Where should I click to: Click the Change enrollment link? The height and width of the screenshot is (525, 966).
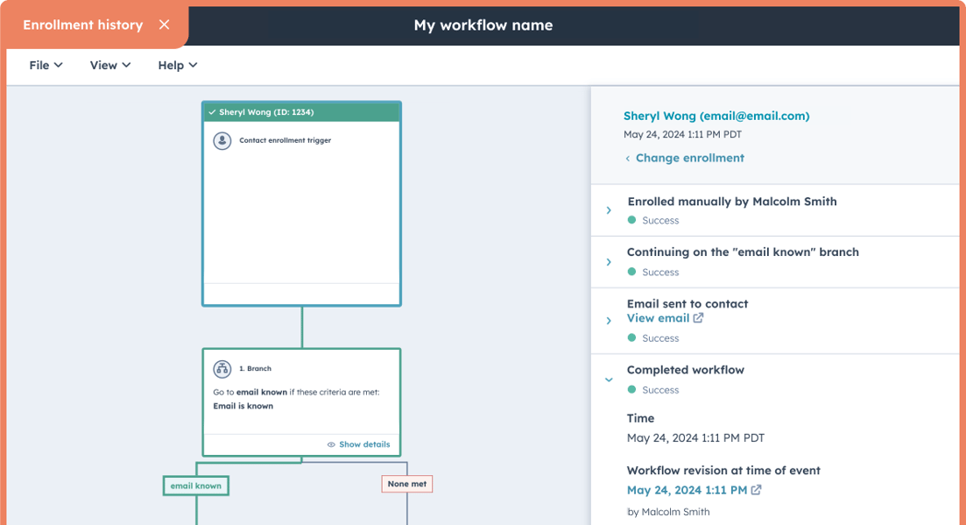click(x=689, y=158)
